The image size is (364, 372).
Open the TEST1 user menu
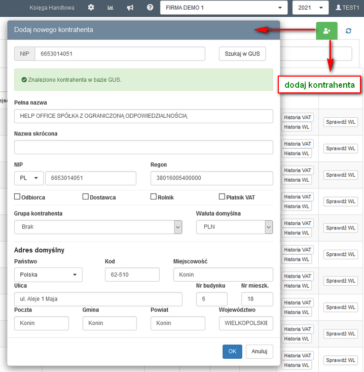click(x=347, y=8)
